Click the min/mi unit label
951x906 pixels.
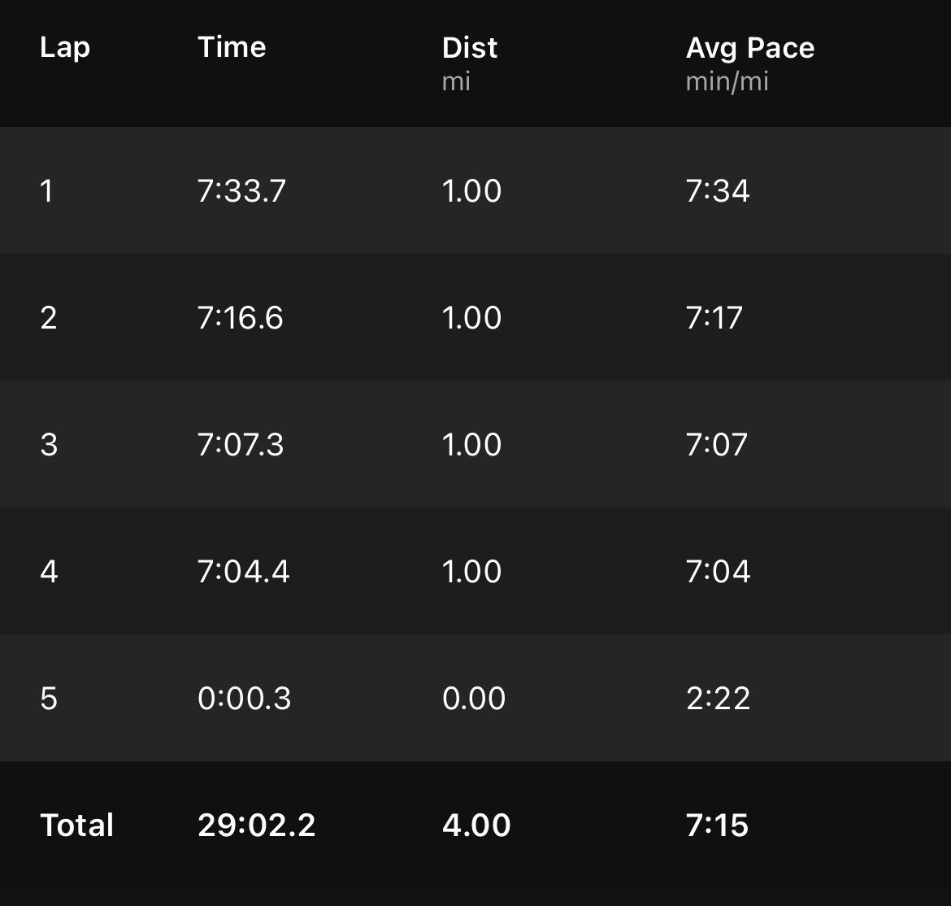[x=727, y=81]
